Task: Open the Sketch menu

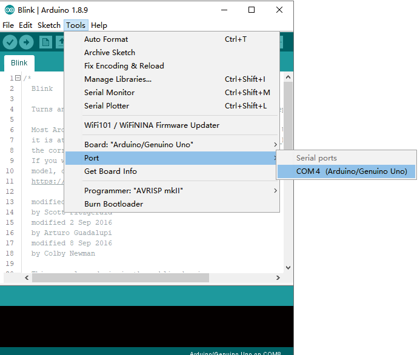Action: point(49,25)
